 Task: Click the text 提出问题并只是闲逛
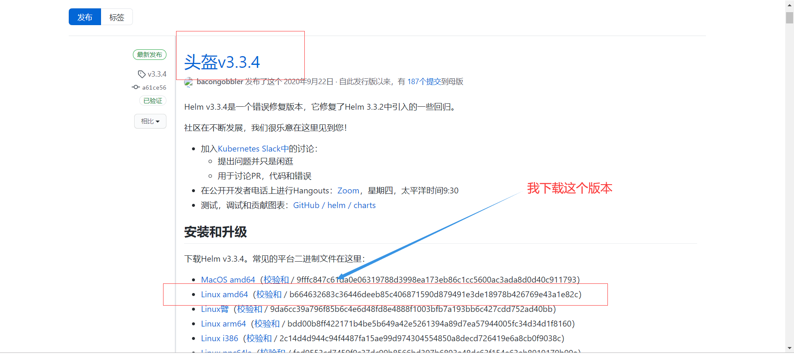(x=255, y=161)
